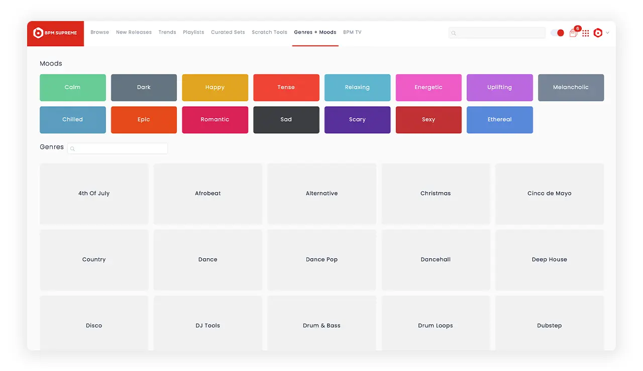Click the user profile avatar icon

598,33
